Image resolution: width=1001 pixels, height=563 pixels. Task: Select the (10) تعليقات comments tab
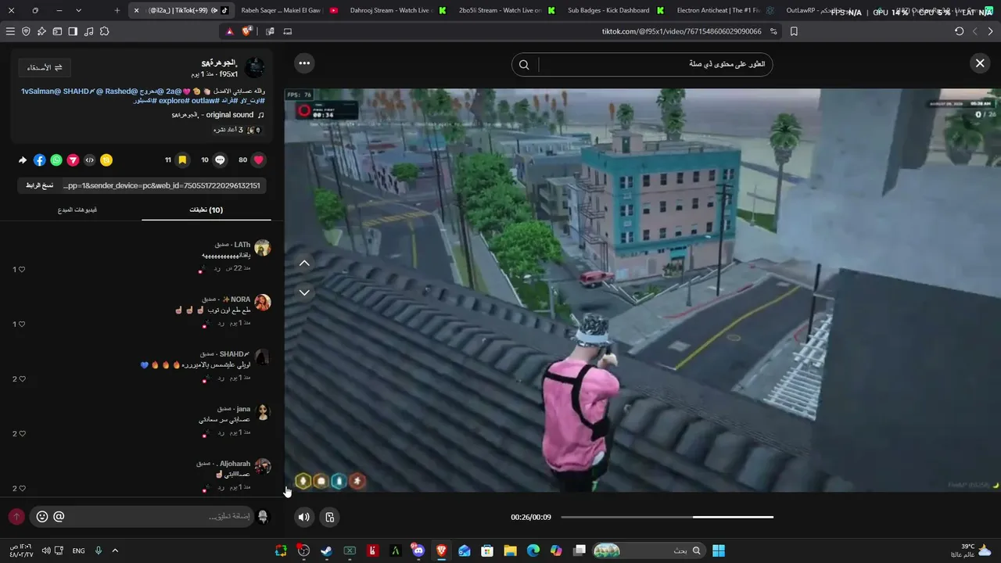tap(206, 210)
